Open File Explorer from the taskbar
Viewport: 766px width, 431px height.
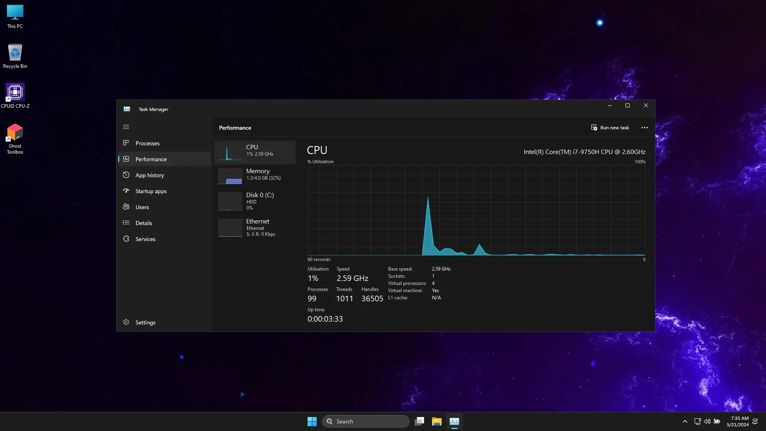click(x=436, y=421)
